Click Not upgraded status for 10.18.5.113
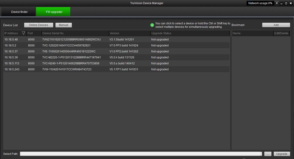The height and width of the screenshot is (159, 294). click(x=160, y=63)
